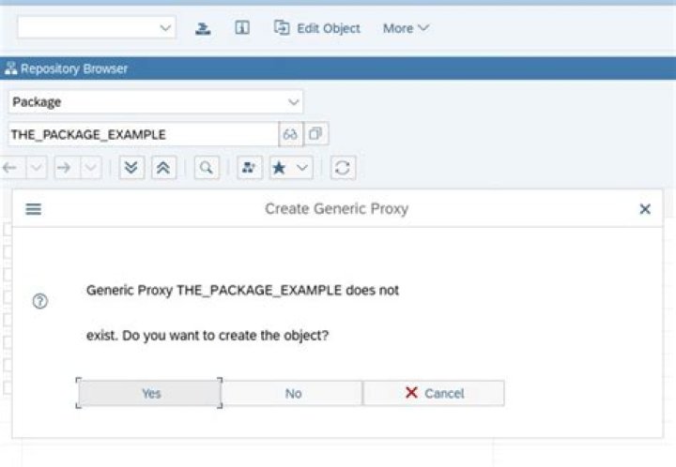Click the star favorites icon
The height and width of the screenshot is (467, 676).
(280, 168)
